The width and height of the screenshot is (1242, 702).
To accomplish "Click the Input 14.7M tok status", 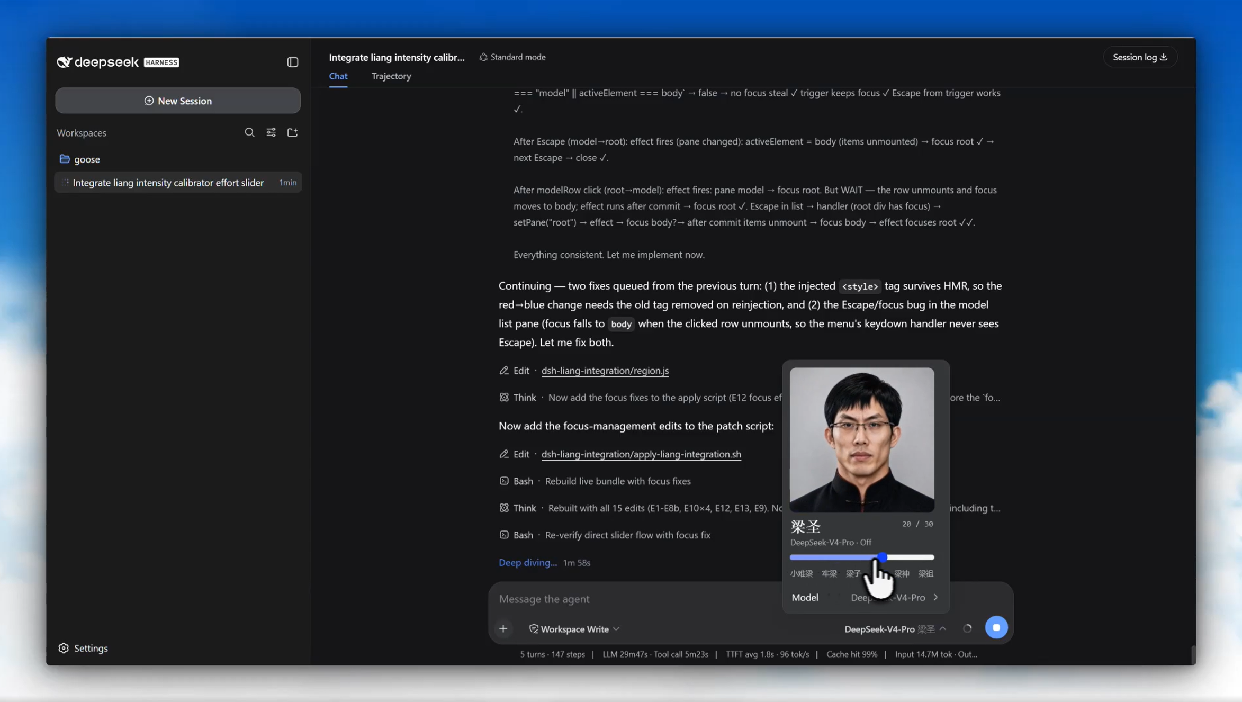I will click(936, 654).
